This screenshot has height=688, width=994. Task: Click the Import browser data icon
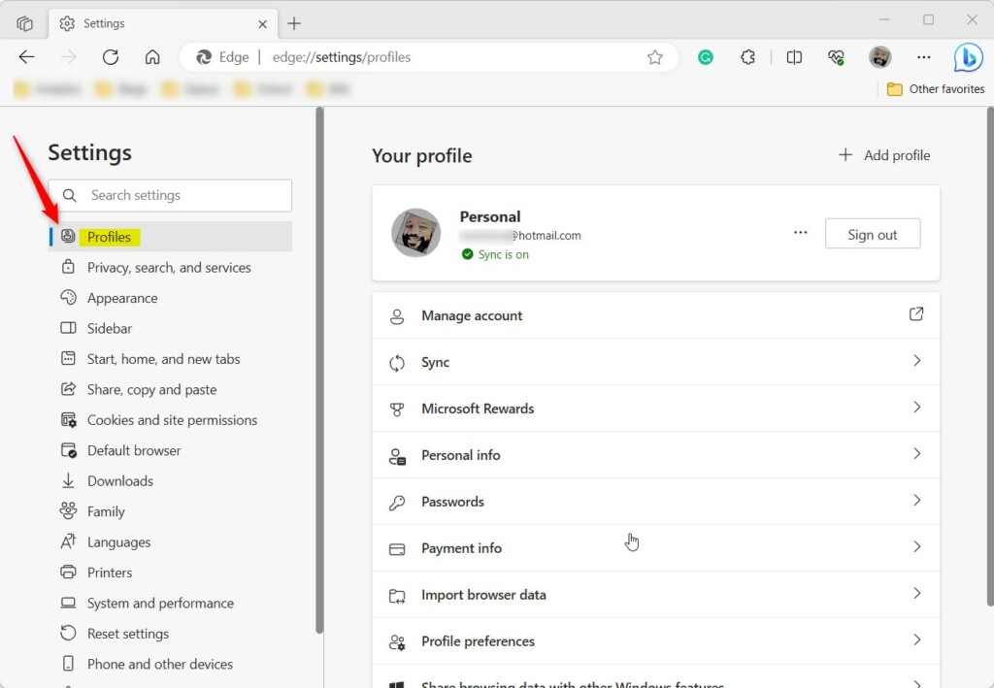[x=397, y=596]
